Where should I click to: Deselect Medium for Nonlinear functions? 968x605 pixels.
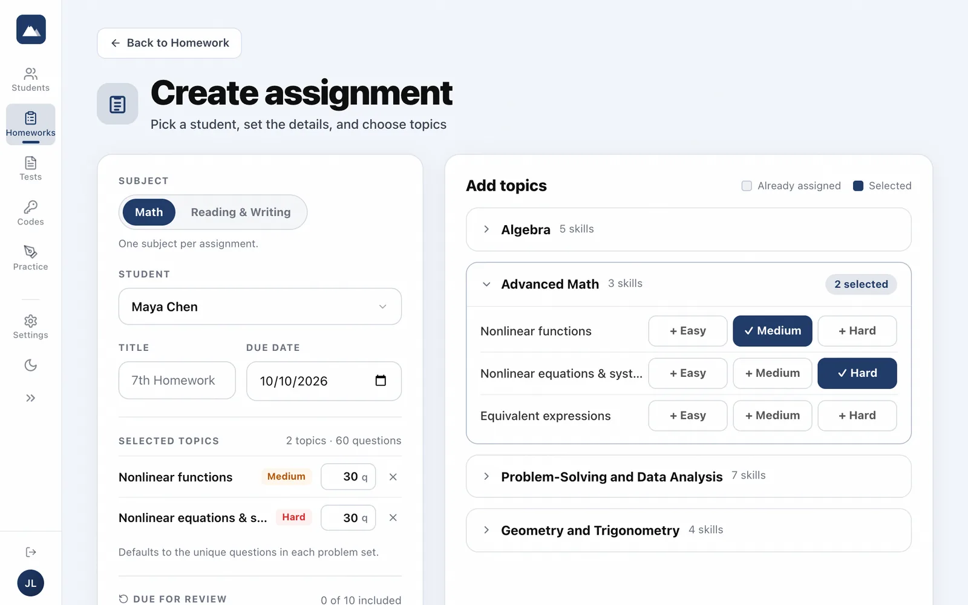point(773,331)
